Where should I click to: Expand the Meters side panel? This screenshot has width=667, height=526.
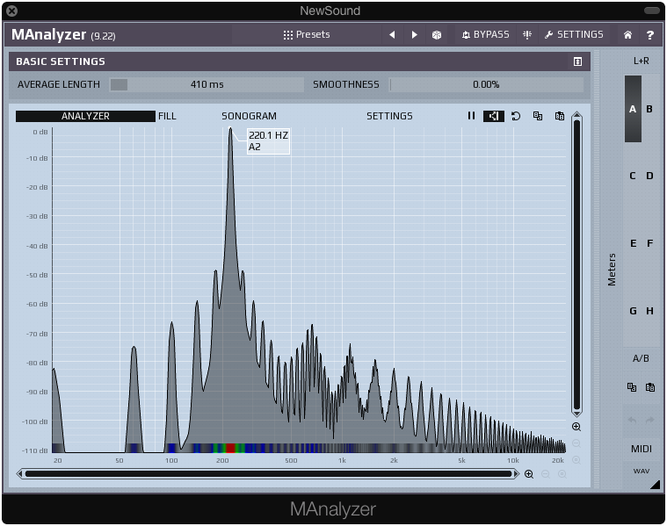[612, 270]
